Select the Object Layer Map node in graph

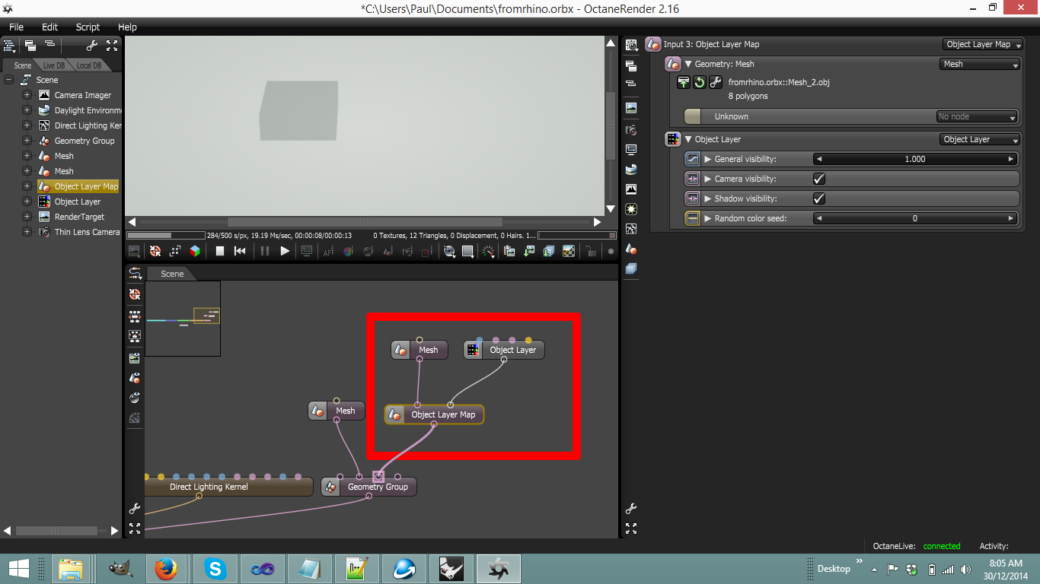click(x=435, y=414)
